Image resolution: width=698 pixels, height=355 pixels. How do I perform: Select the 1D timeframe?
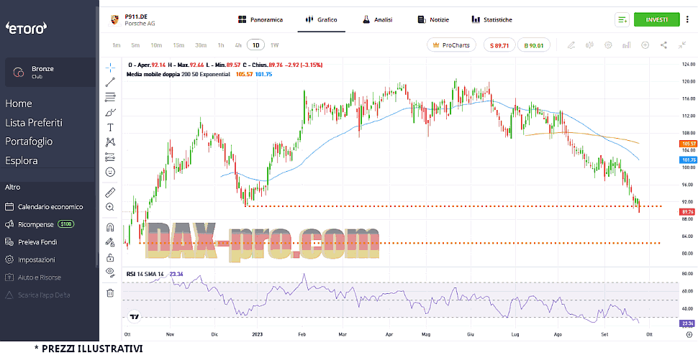(256, 45)
